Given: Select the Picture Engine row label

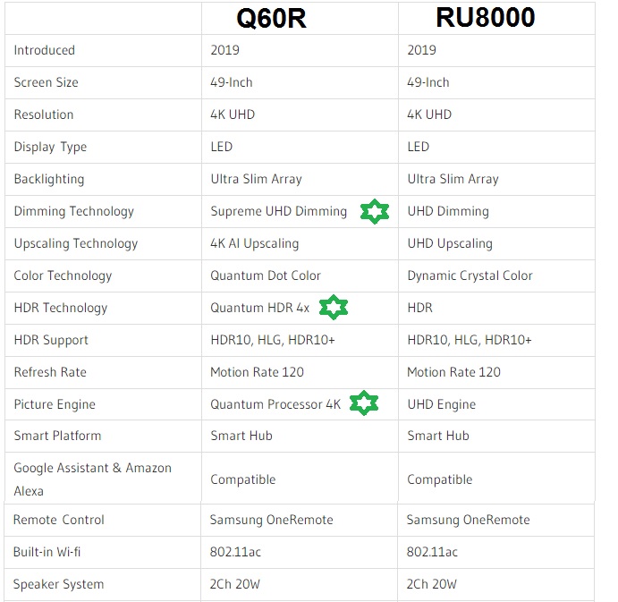Looking at the screenshot, I should (55, 404).
